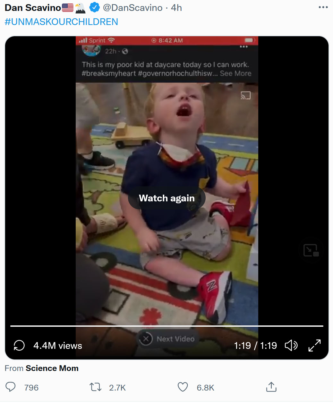This screenshot has height=404, width=333.
Task: Open the #UNMASKOURCHILDREN hashtag link
Action: click(x=61, y=22)
